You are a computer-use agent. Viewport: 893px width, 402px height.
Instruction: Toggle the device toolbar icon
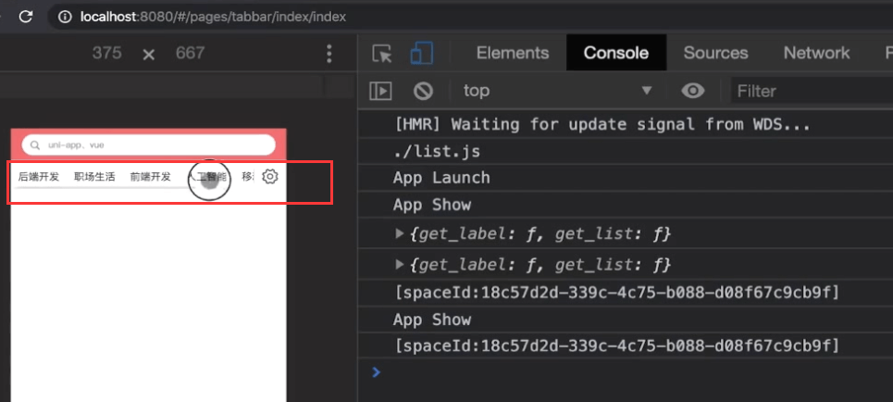tap(421, 54)
